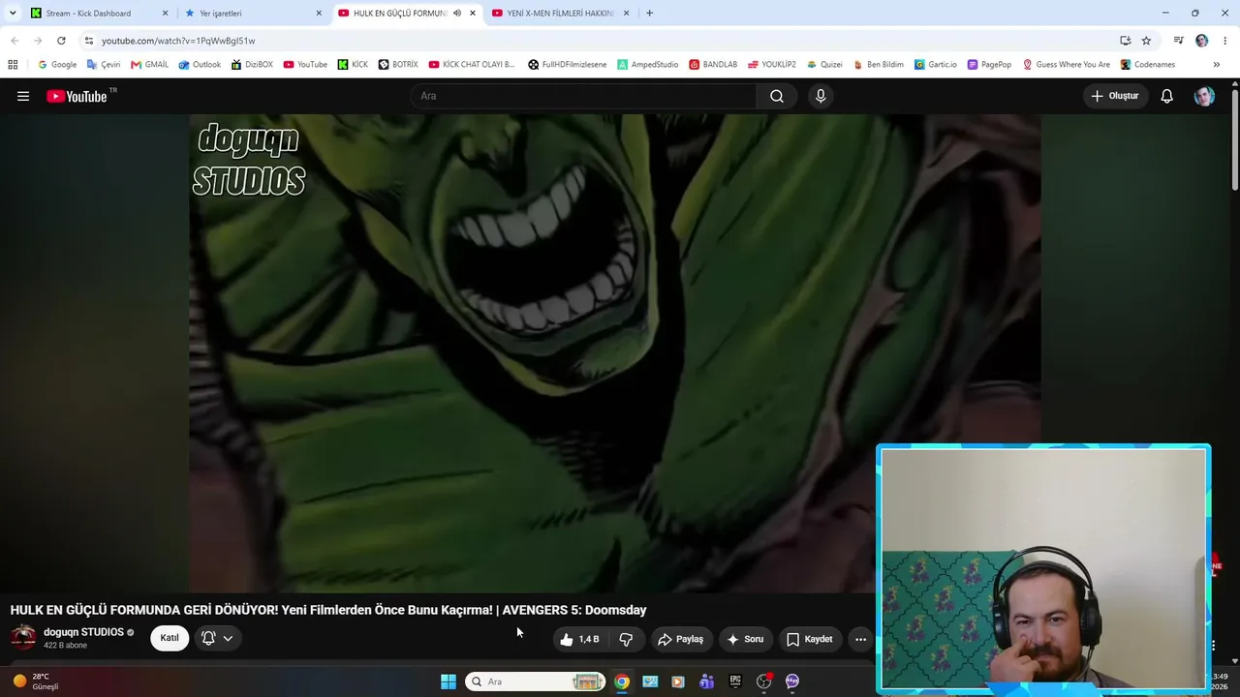Mute the Hulk video tab audio
Viewport: 1240px width, 697px height.
457,14
